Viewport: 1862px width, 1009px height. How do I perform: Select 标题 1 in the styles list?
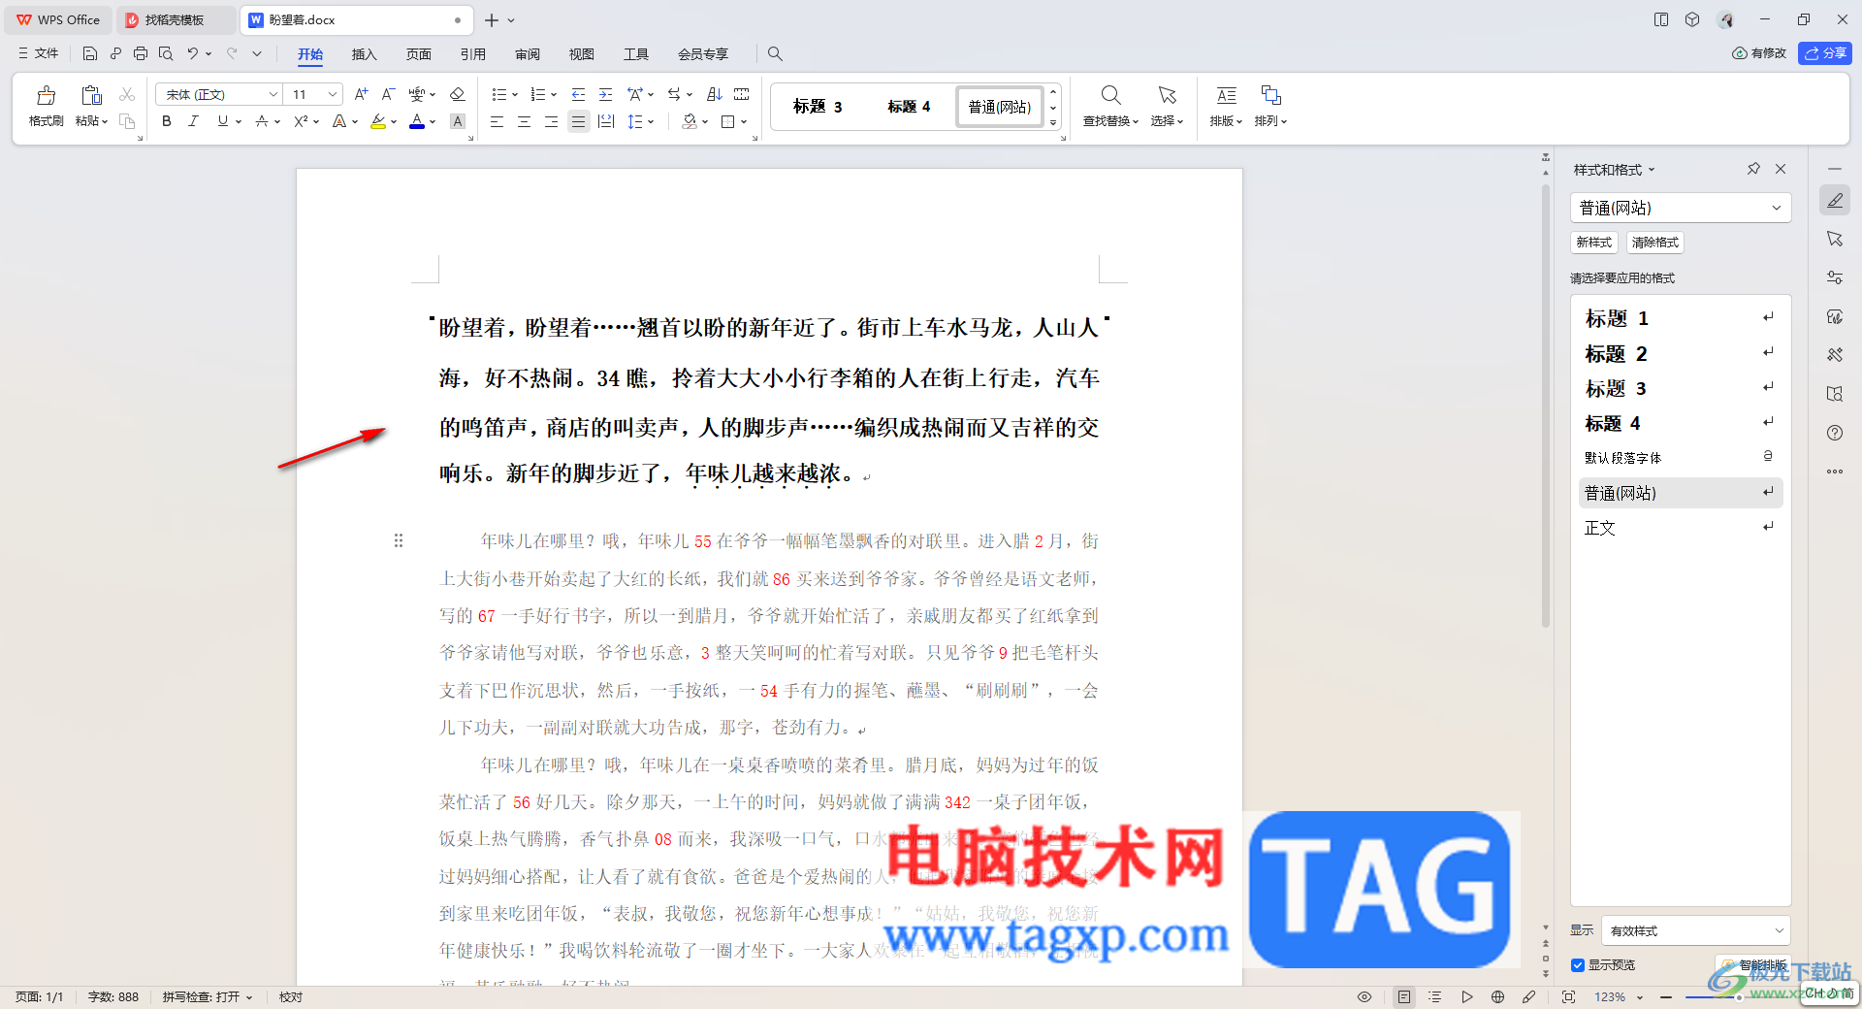click(x=1680, y=318)
